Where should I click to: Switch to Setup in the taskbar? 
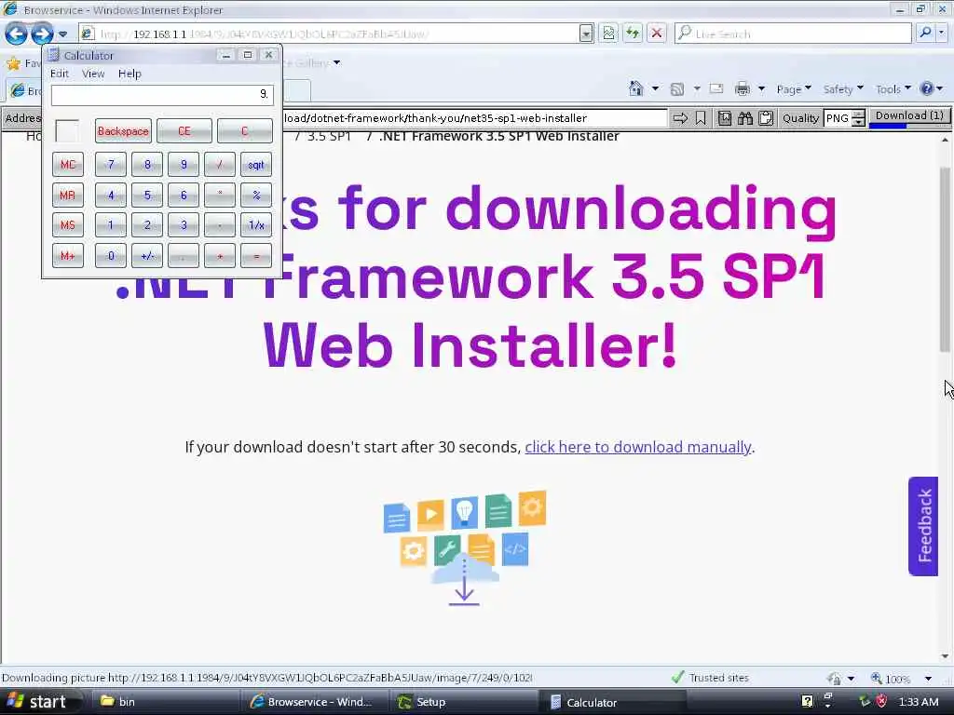click(x=464, y=702)
